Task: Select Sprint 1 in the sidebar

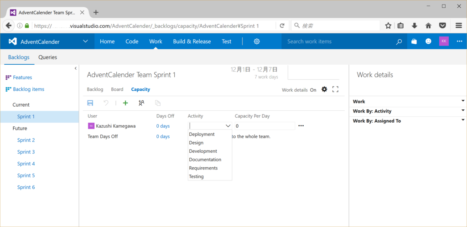Action: [x=26, y=117]
